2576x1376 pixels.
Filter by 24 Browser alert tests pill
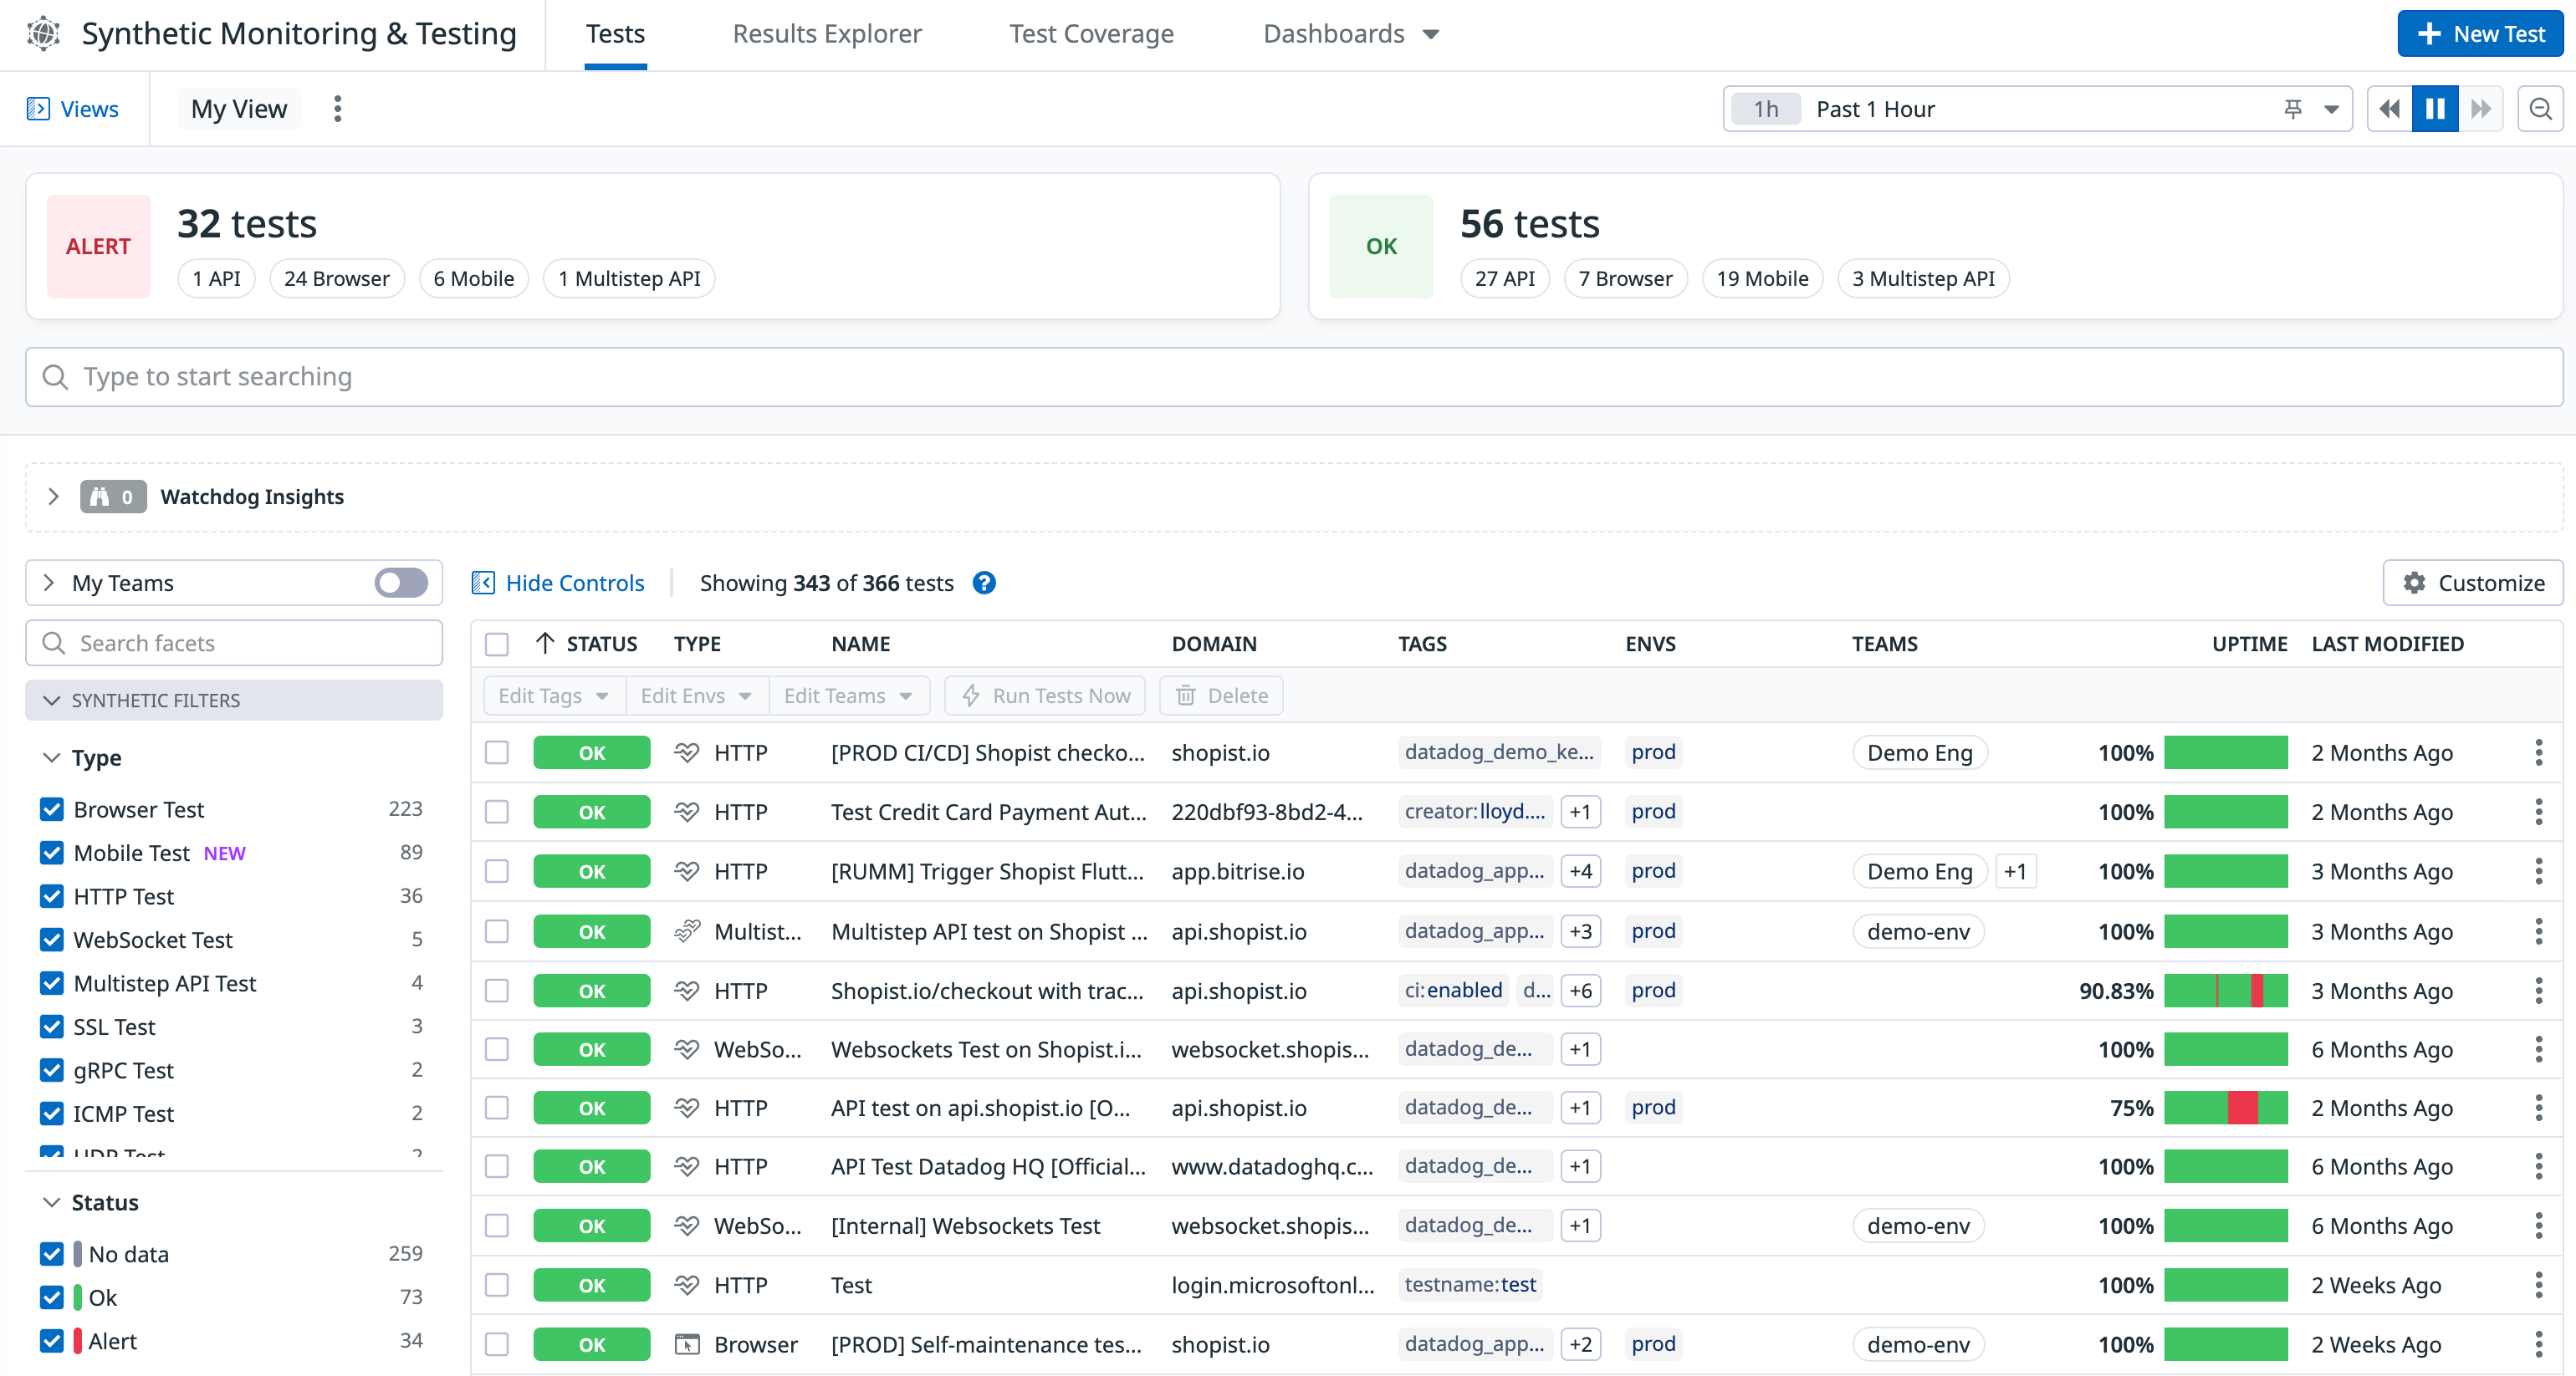(x=337, y=279)
